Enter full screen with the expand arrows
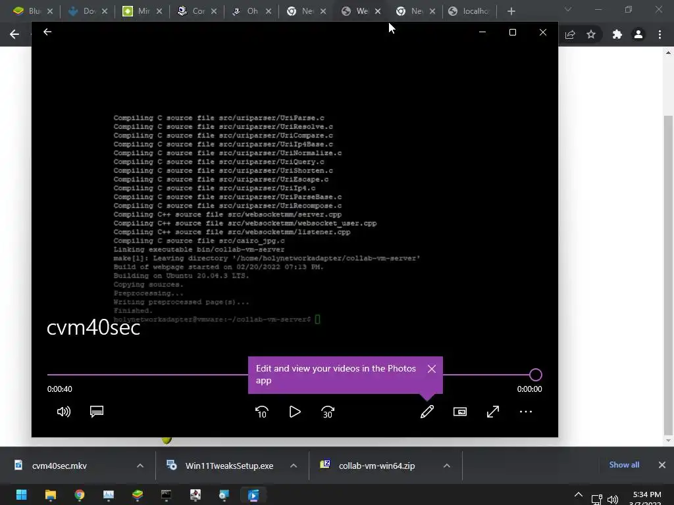 493,412
